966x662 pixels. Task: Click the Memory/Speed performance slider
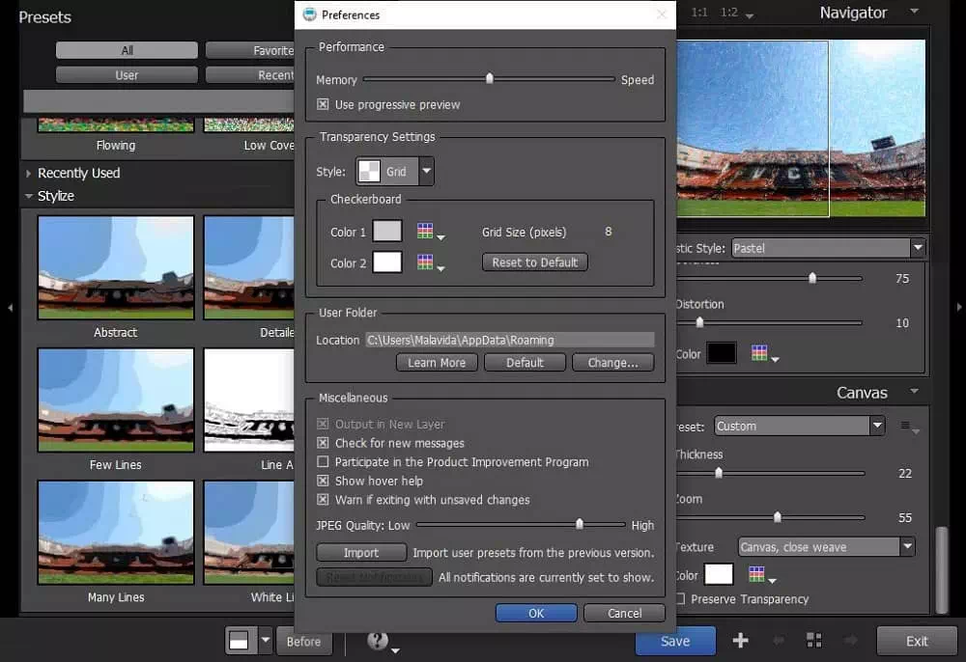point(489,79)
